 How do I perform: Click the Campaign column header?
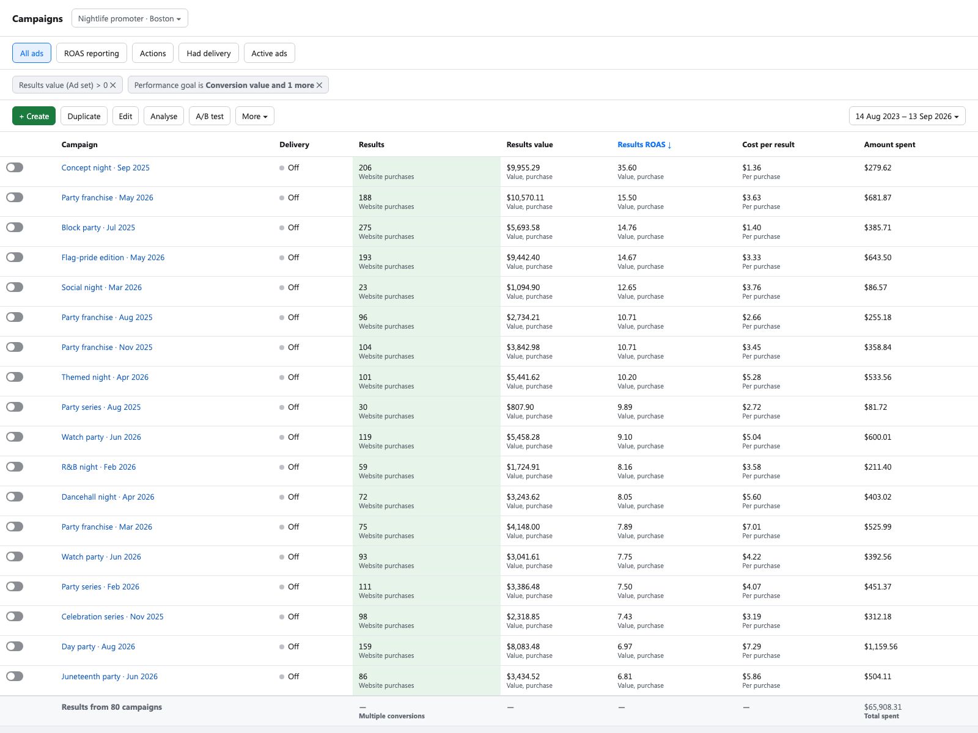point(79,145)
